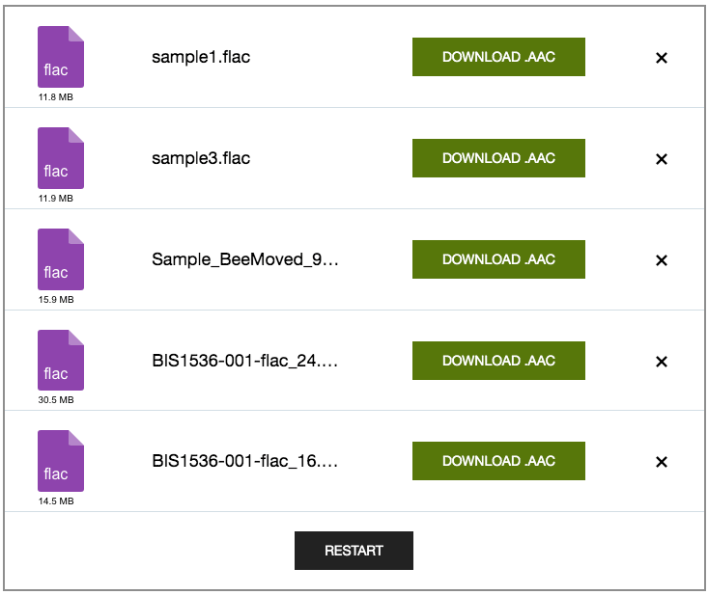The image size is (708, 595).
Task: Remove sample3.flac from the list
Action: (662, 159)
